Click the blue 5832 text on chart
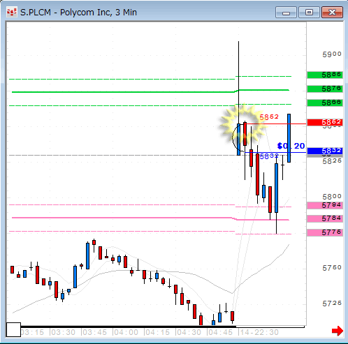Viewport: 348px width, 344px height. tap(269, 156)
